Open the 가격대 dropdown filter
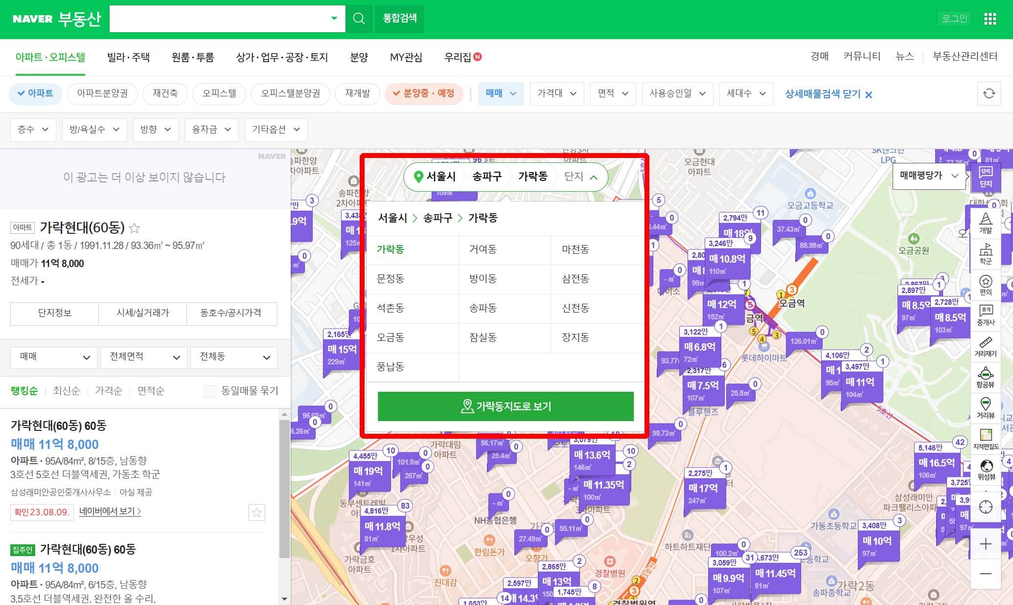The height and width of the screenshot is (605, 1013). 556,93
